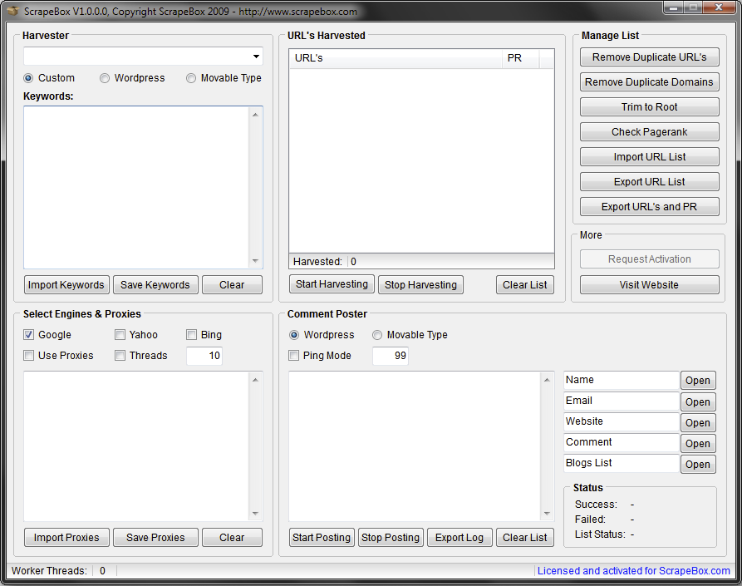The image size is (742, 586).
Task: Clear List in Comment Poster
Action: (x=525, y=538)
